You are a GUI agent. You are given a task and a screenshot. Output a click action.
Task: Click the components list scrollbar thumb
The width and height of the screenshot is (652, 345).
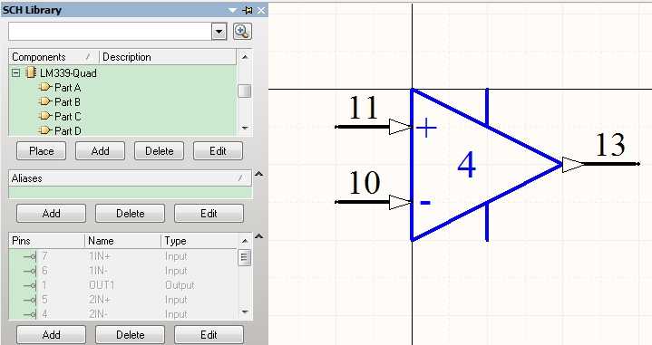[245, 91]
